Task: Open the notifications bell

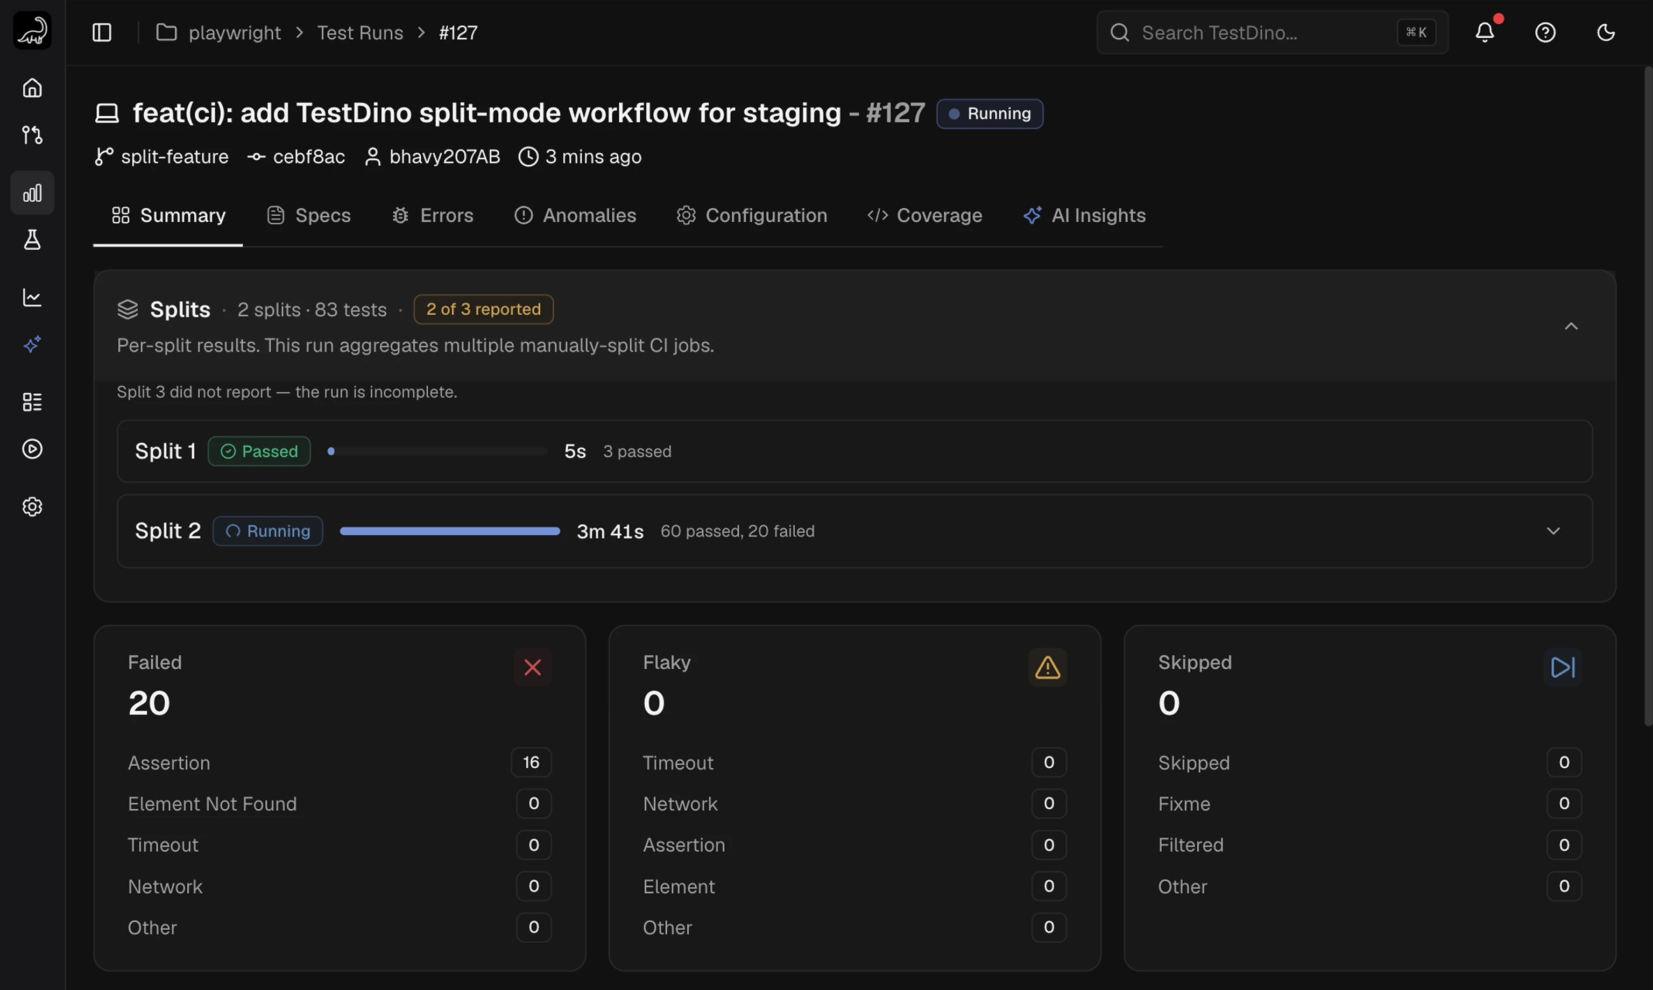Action: [x=1484, y=32]
